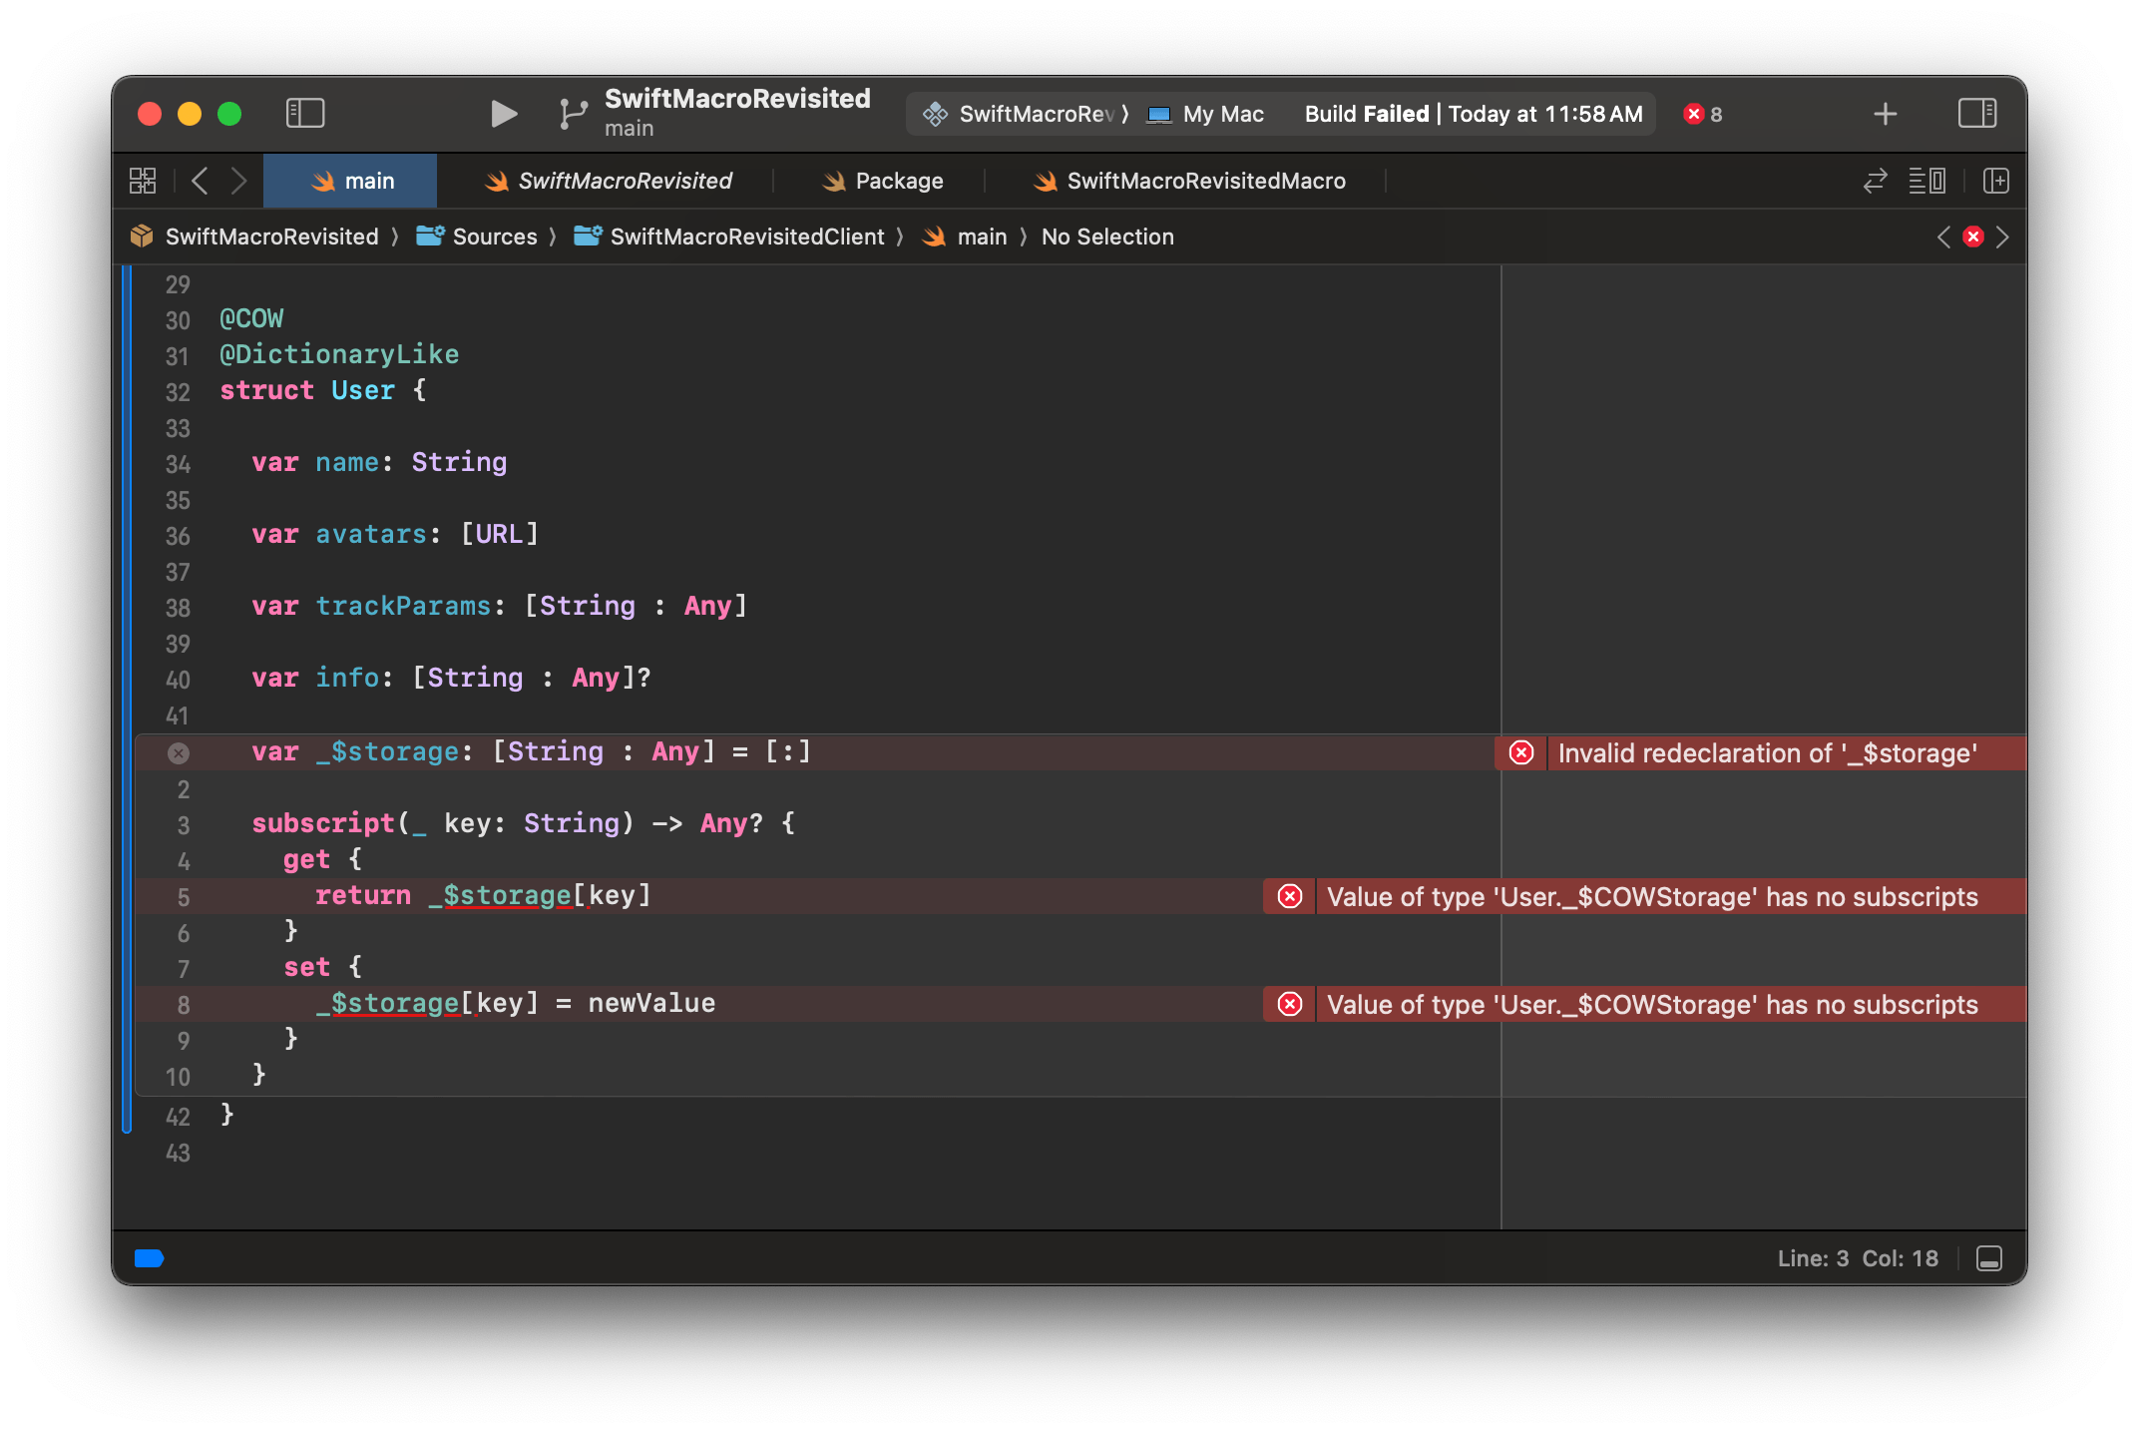Go forward in editor history
The image size is (2139, 1433).
click(238, 181)
